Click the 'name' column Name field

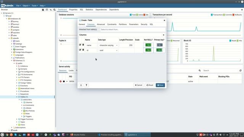[91, 45]
